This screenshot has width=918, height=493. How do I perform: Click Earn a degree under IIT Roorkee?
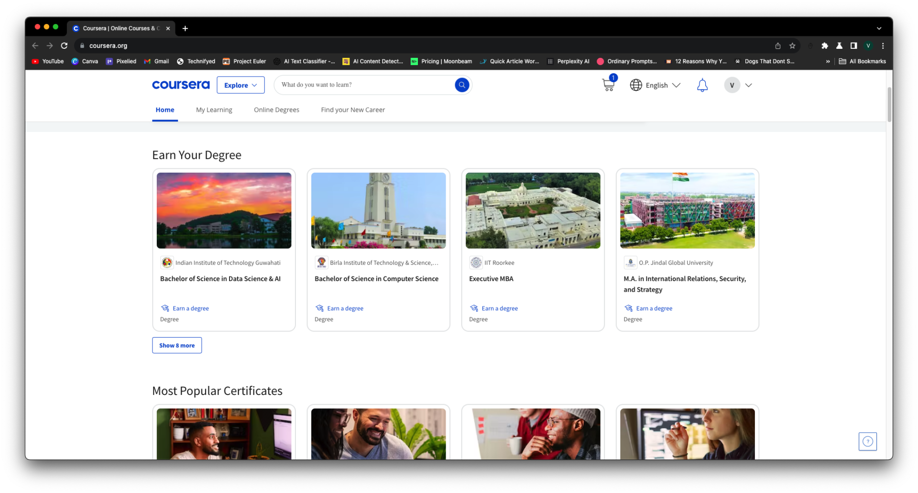(499, 308)
